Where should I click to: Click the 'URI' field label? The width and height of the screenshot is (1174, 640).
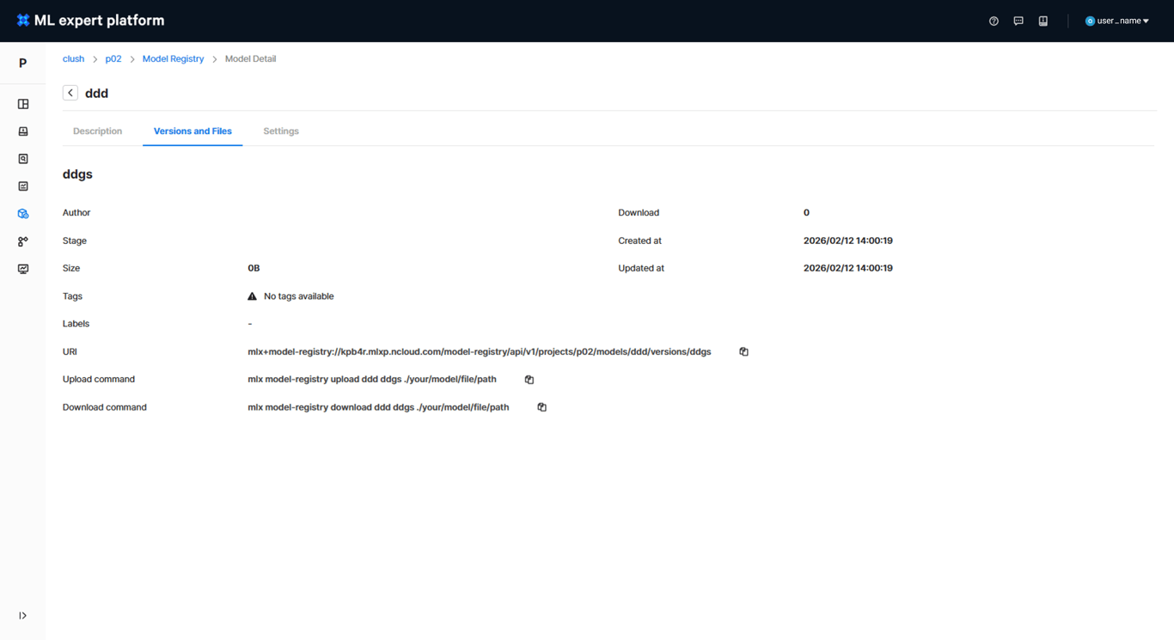tap(70, 352)
